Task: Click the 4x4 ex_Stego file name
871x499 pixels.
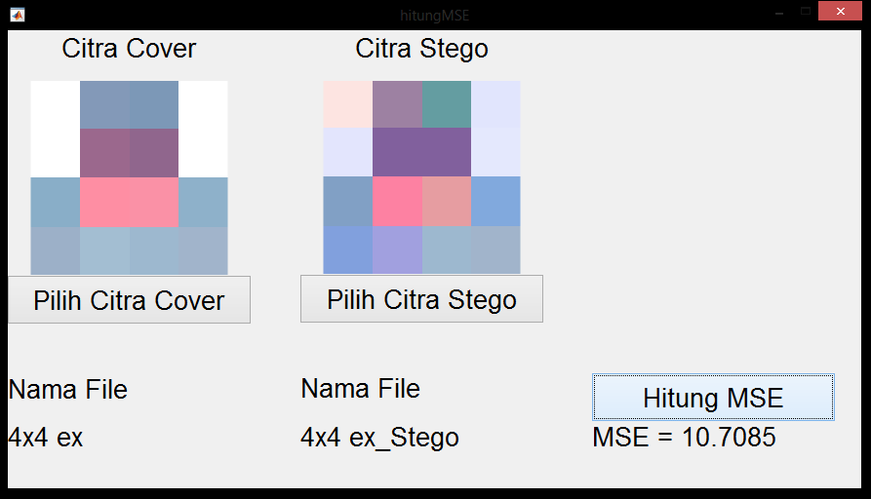Action: (x=379, y=438)
